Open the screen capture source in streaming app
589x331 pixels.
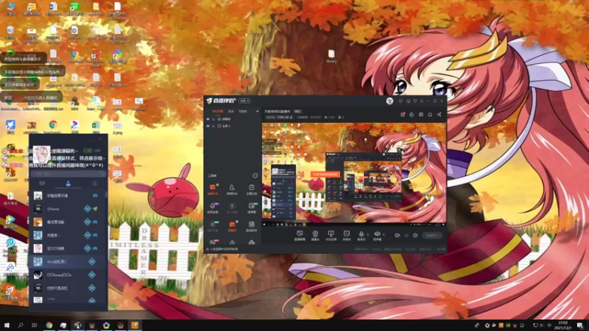point(300,235)
